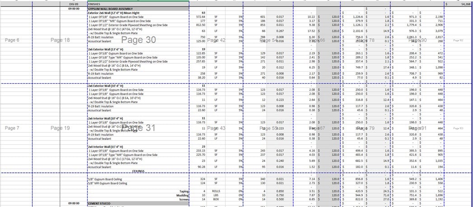The image size is (473, 207).
Task: Click the total cell 1,696
Action: pos(431,195)
